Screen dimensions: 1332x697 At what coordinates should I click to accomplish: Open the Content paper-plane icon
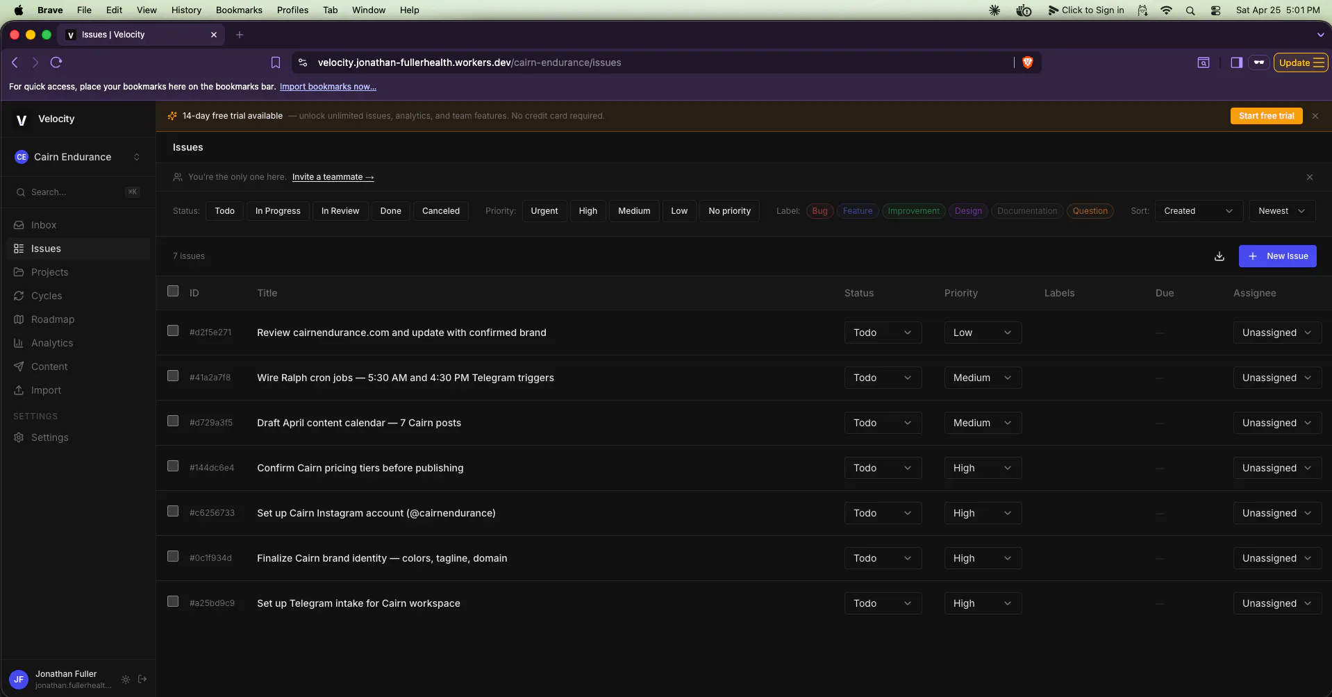19,367
